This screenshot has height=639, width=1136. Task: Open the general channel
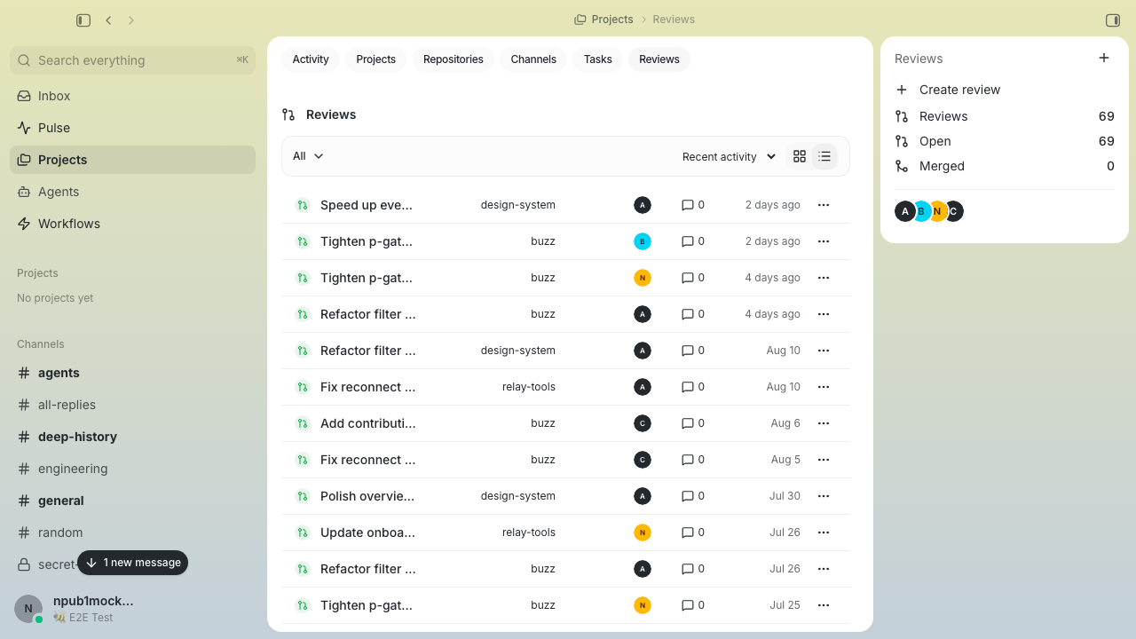pos(133,501)
